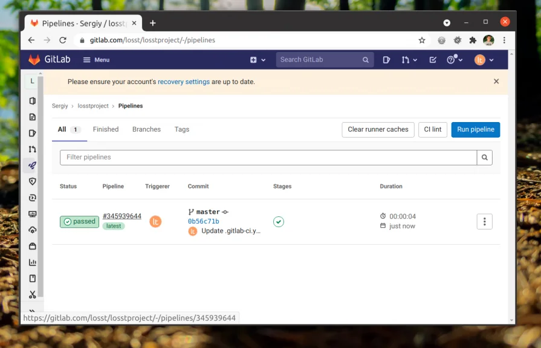Click the search magnifier in the filter bar
541x348 pixels.
(484, 157)
